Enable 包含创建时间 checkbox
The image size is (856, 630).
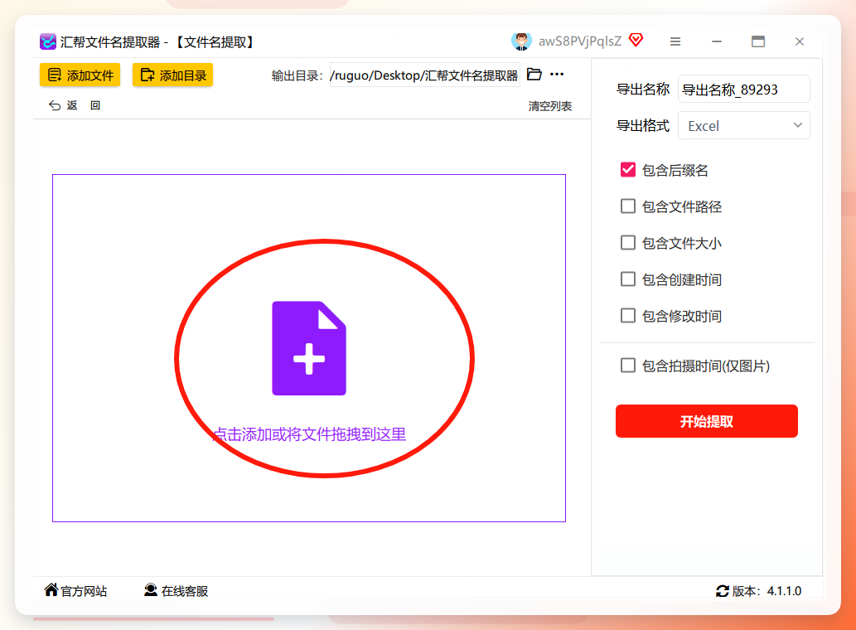[x=628, y=279]
